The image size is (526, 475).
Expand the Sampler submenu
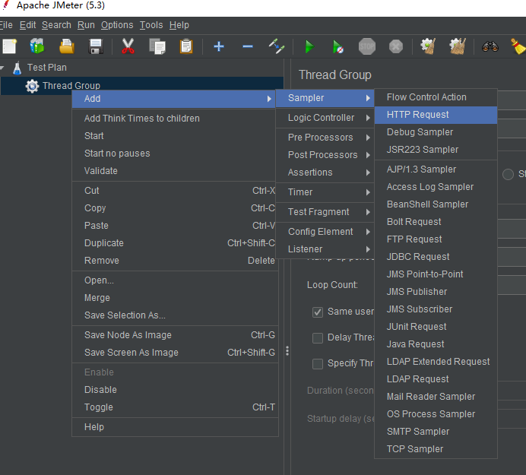coord(325,98)
